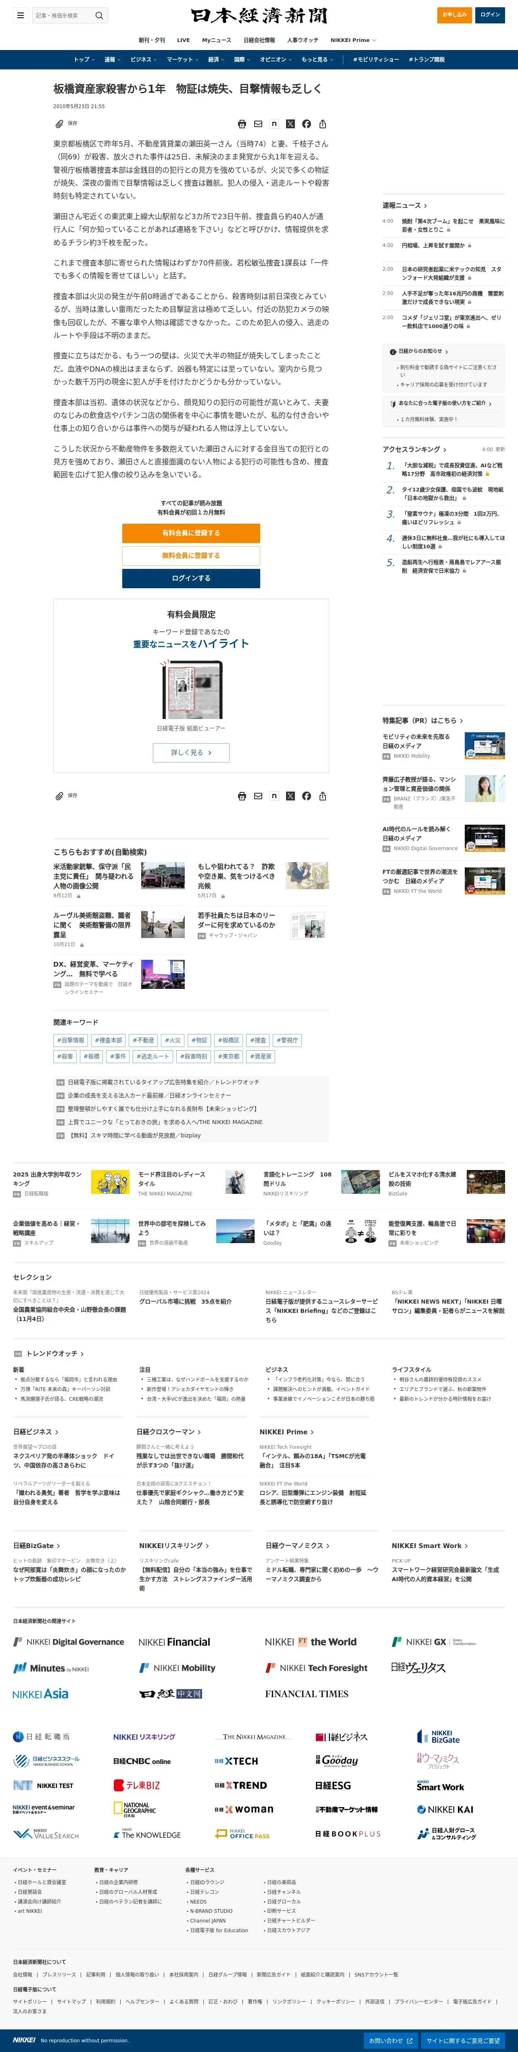Select #不動産 keyword tag

(x=144, y=1041)
